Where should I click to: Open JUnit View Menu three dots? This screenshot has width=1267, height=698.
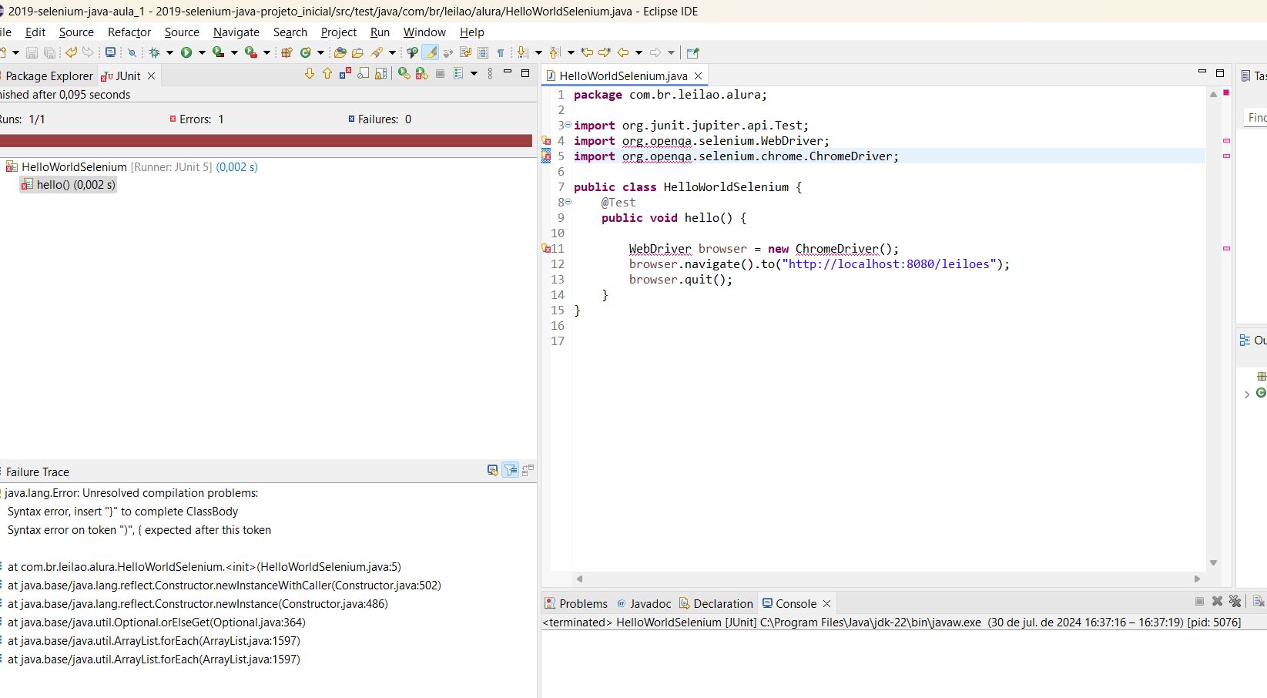click(490, 73)
